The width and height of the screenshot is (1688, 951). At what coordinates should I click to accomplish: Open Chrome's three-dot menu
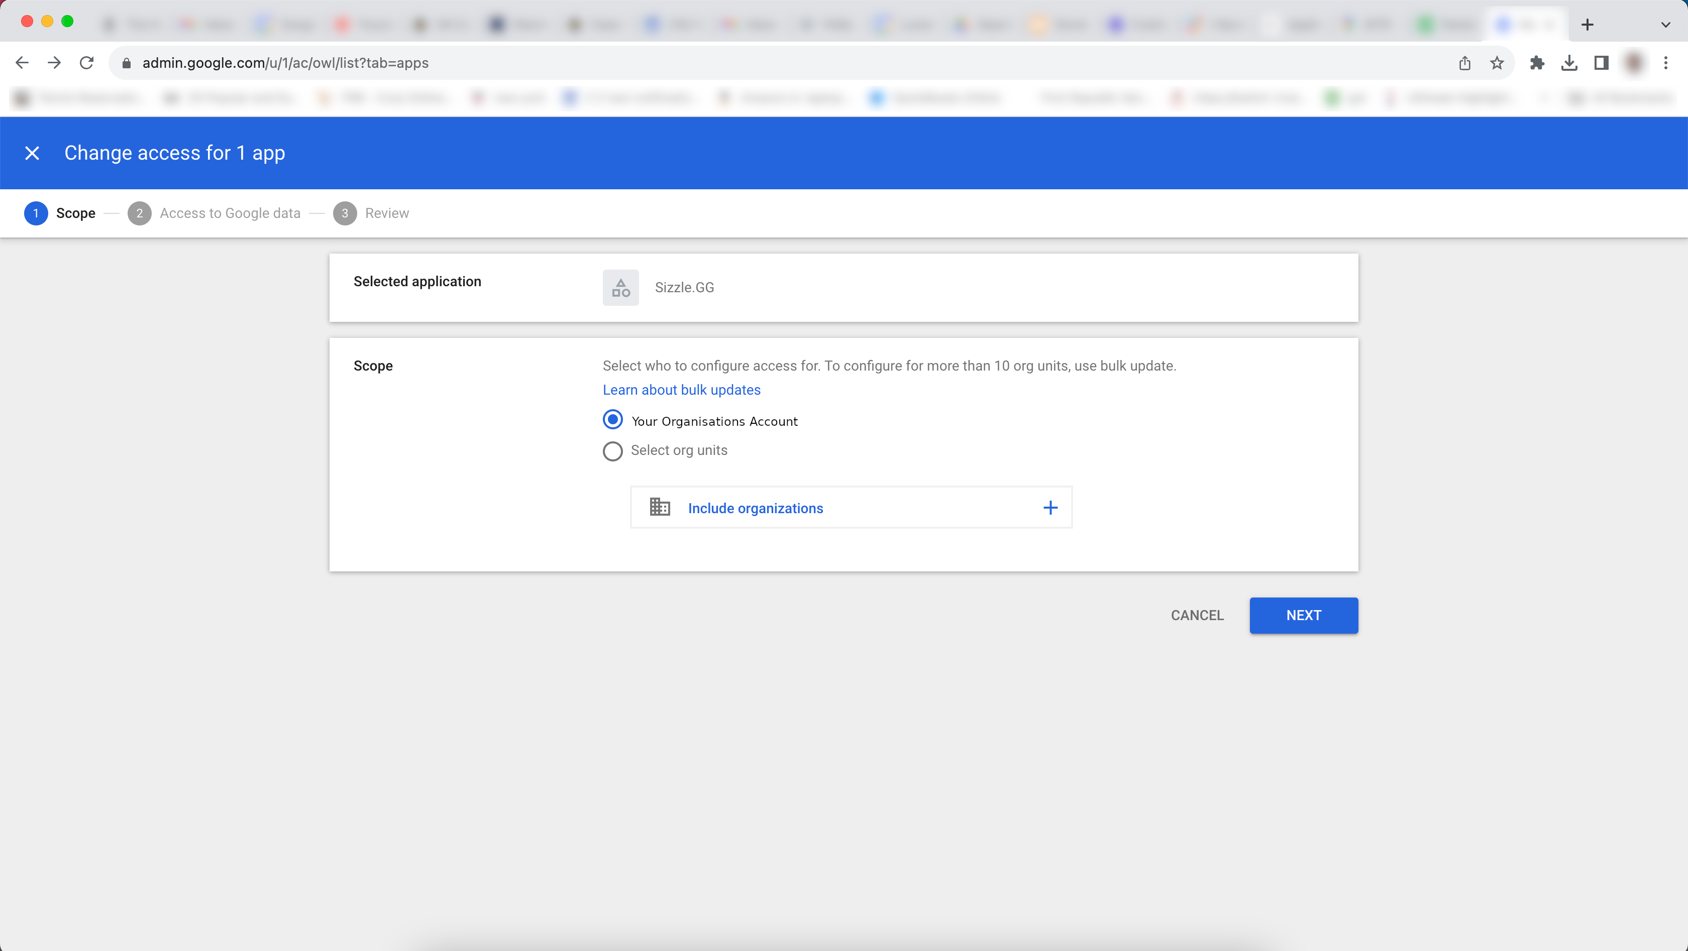pyautogui.click(x=1665, y=63)
